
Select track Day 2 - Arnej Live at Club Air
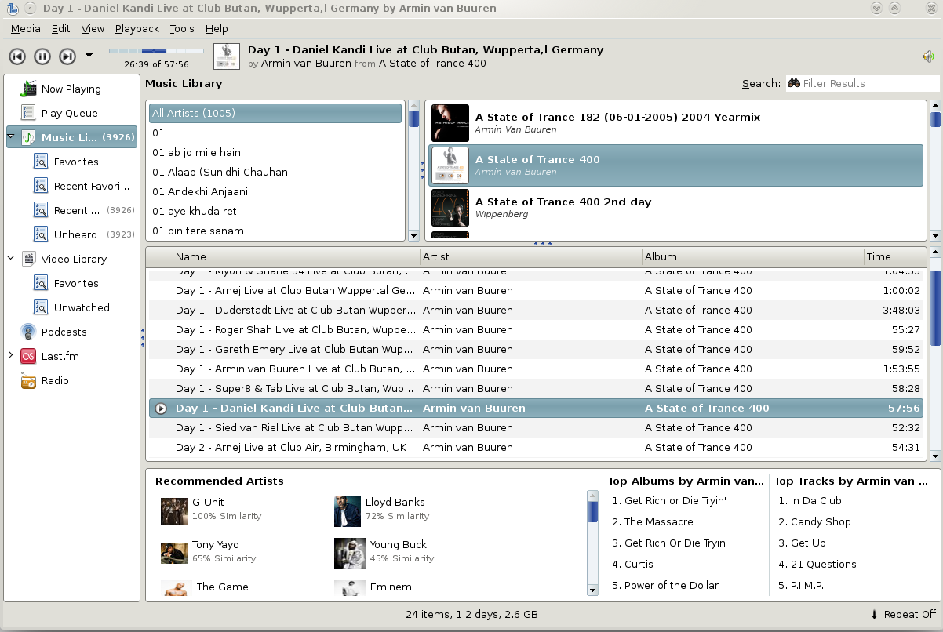(x=537, y=447)
